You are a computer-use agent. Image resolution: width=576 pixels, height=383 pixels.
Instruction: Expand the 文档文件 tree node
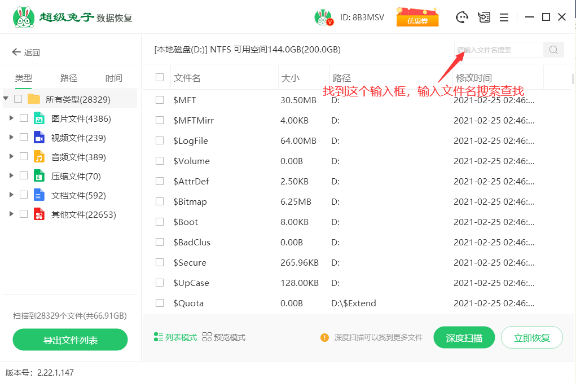point(11,195)
